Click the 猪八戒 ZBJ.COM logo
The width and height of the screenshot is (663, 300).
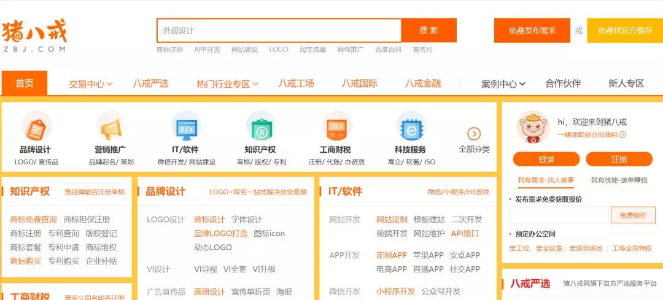34,36
